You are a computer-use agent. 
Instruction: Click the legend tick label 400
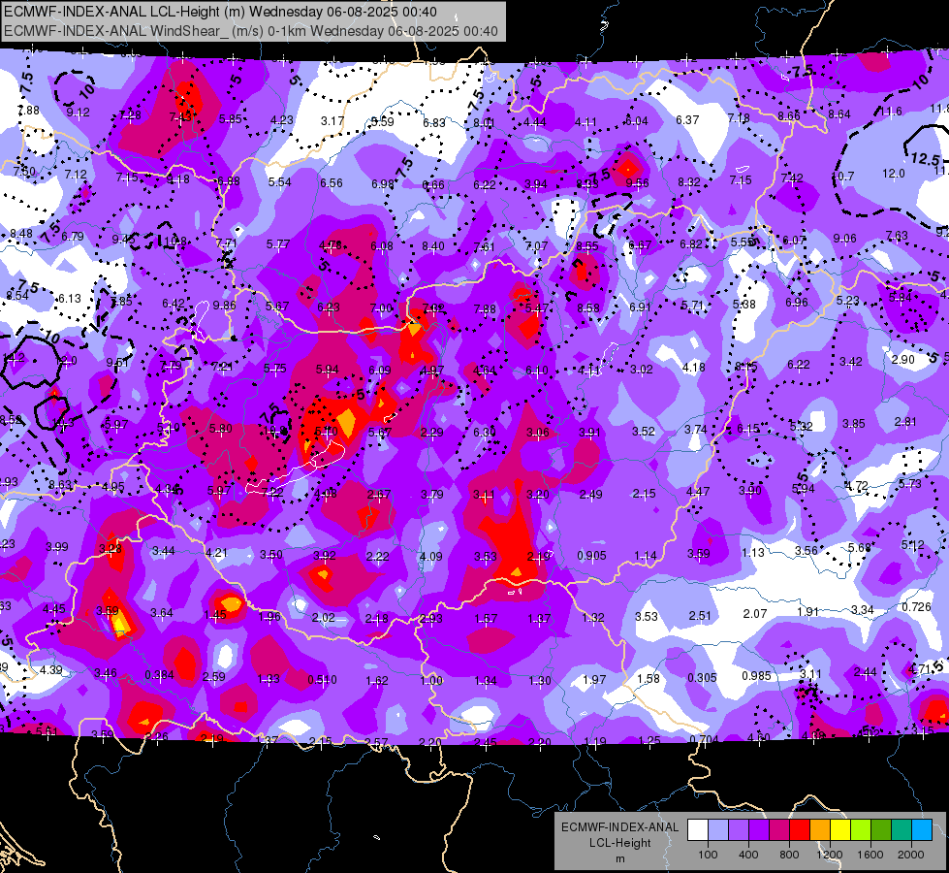(748, 855)
